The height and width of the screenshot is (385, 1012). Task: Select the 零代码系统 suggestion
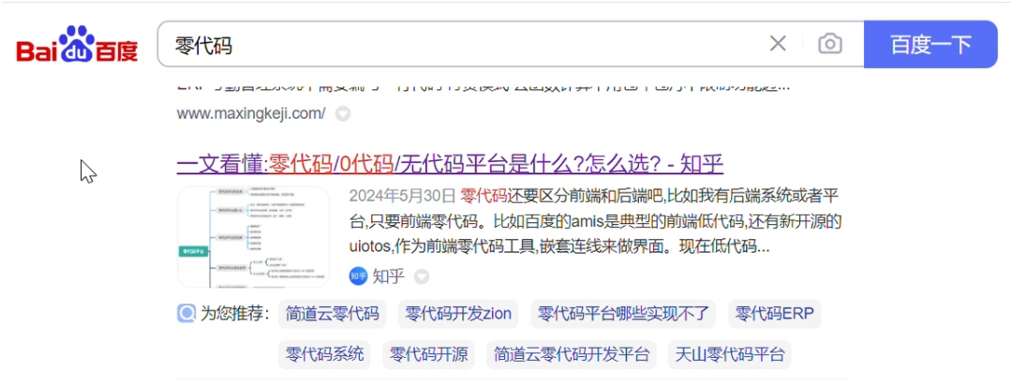pos(324,355)
